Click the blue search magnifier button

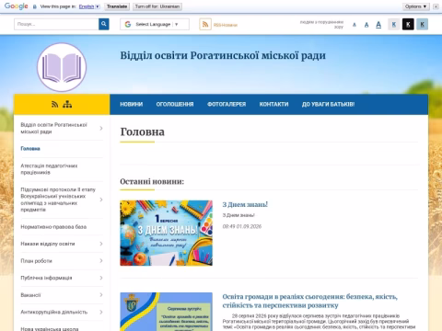tap(104, 24)
